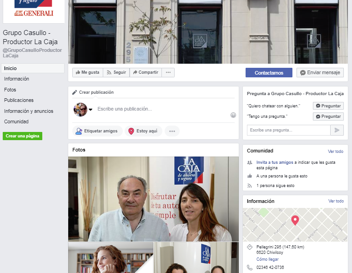Open Información in the left sidebar
The width and height of the screenshot is (352, 273).
[x=17, y=79]
